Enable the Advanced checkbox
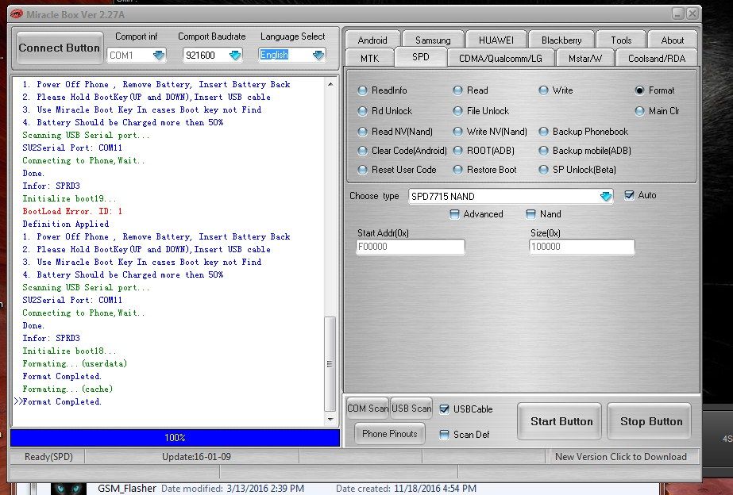This screenshot has height=495, width=733. tap(454, 214)
